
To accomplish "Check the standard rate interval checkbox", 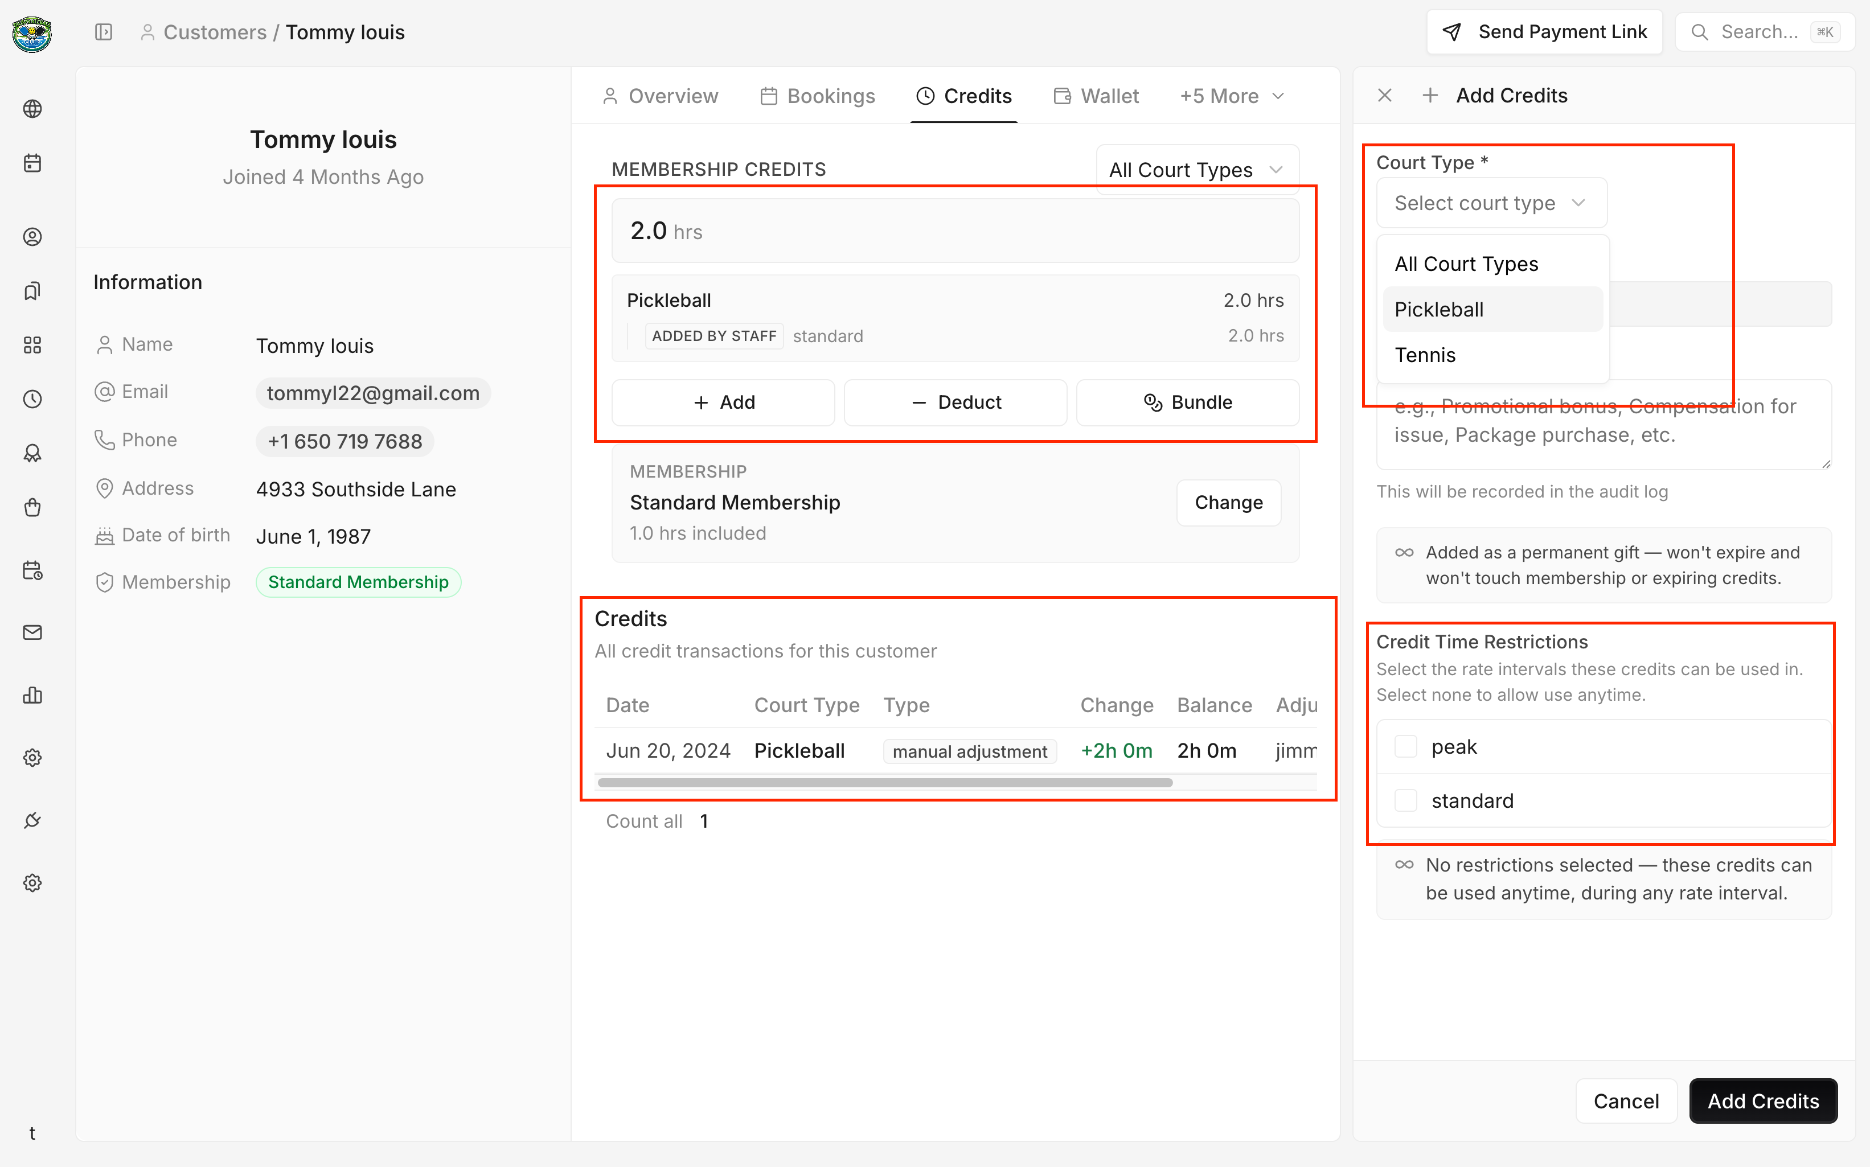I will 1405,800.
